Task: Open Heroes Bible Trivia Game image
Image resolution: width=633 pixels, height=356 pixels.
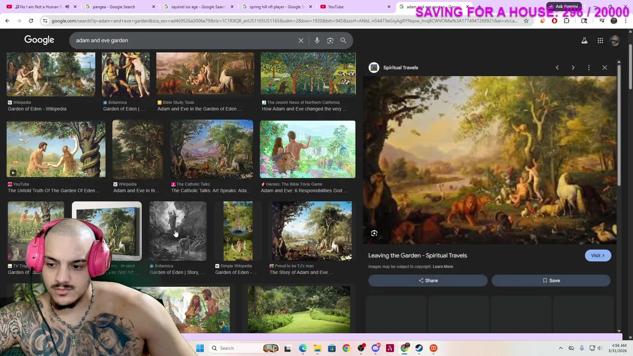Action: point(308,149)
